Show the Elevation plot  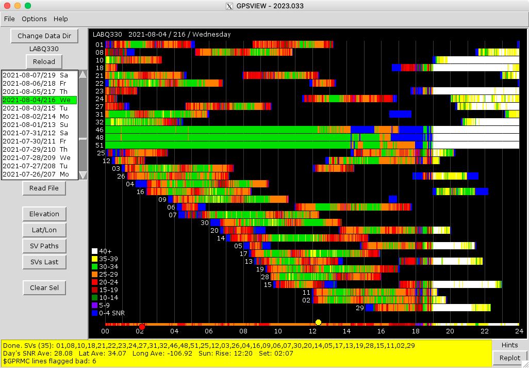pos(44,214)
